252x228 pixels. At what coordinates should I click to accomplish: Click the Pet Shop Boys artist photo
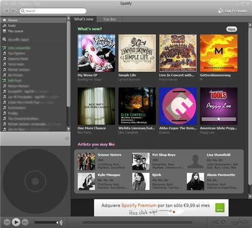click(x=141, y=162)
